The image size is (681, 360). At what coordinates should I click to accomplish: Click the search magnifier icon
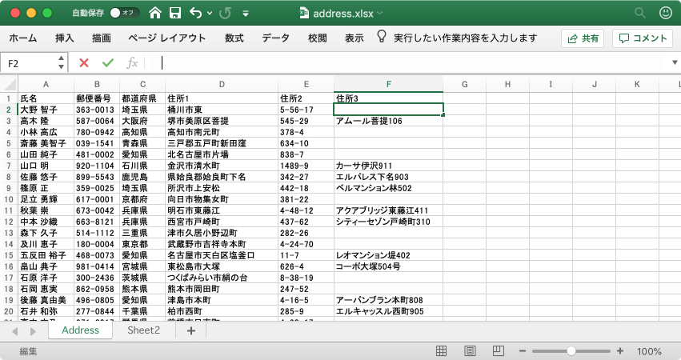point(639,14)
